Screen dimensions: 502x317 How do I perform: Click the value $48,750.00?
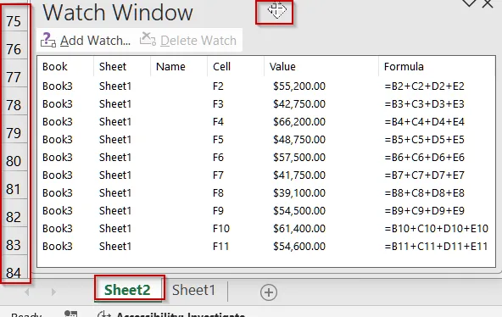tap(299, 140)
